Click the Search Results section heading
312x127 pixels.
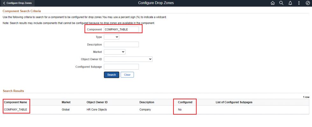[13, 91]
